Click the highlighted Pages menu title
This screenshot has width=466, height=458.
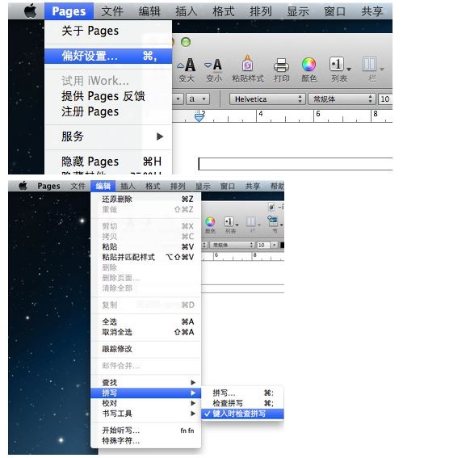click(69, 11)
